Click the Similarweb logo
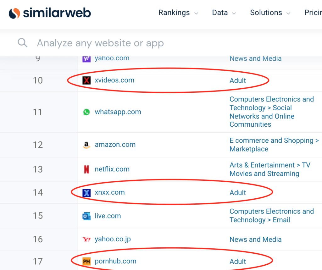322x270 pixels. pyautogui.click(x=50, y=13)
